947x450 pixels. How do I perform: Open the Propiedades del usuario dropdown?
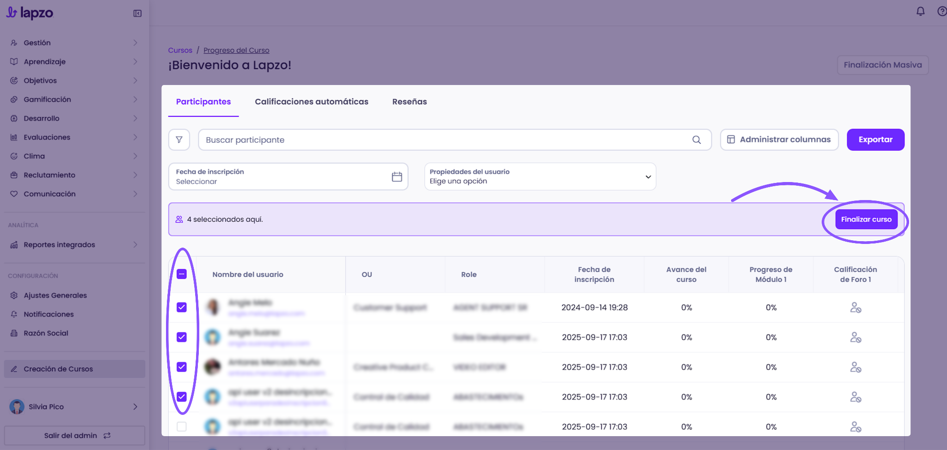pos(540,176)
